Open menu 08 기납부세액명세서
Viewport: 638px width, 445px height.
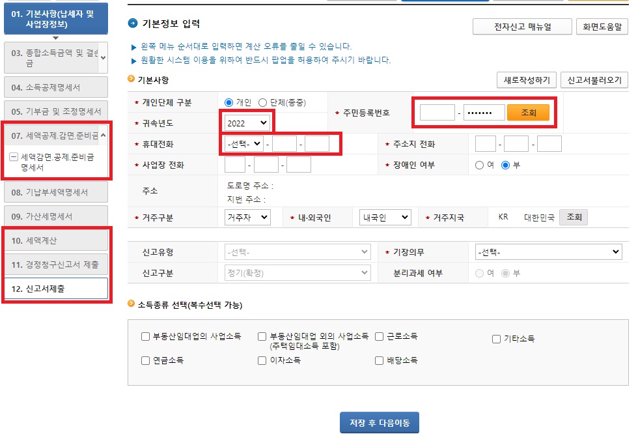coord(56,192)
